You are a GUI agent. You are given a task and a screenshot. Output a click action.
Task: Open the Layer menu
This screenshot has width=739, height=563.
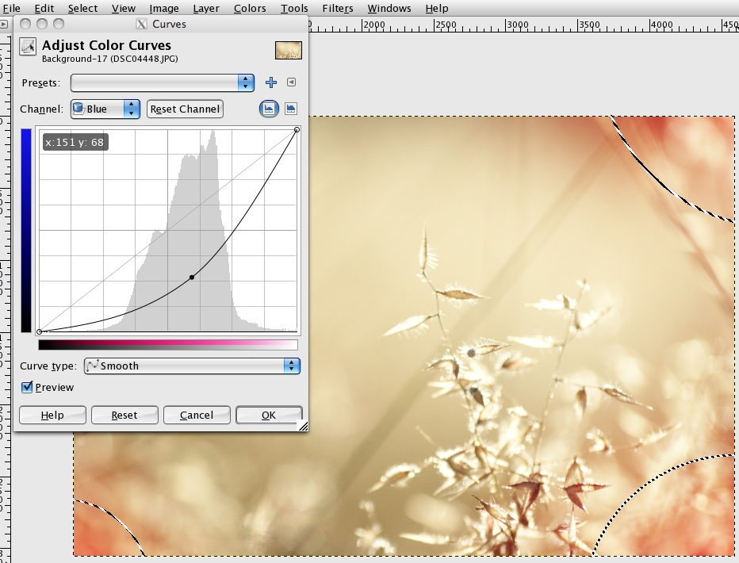[206, 8]
